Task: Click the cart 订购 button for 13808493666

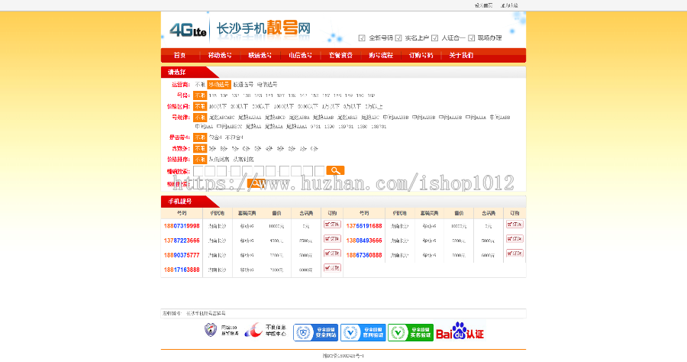Action: 514,239
